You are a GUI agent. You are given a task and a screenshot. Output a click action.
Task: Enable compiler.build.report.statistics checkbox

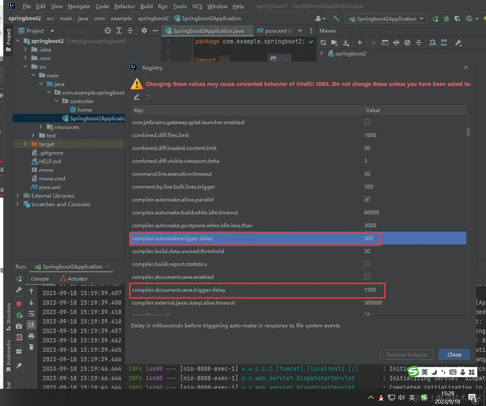click(367, 264)
